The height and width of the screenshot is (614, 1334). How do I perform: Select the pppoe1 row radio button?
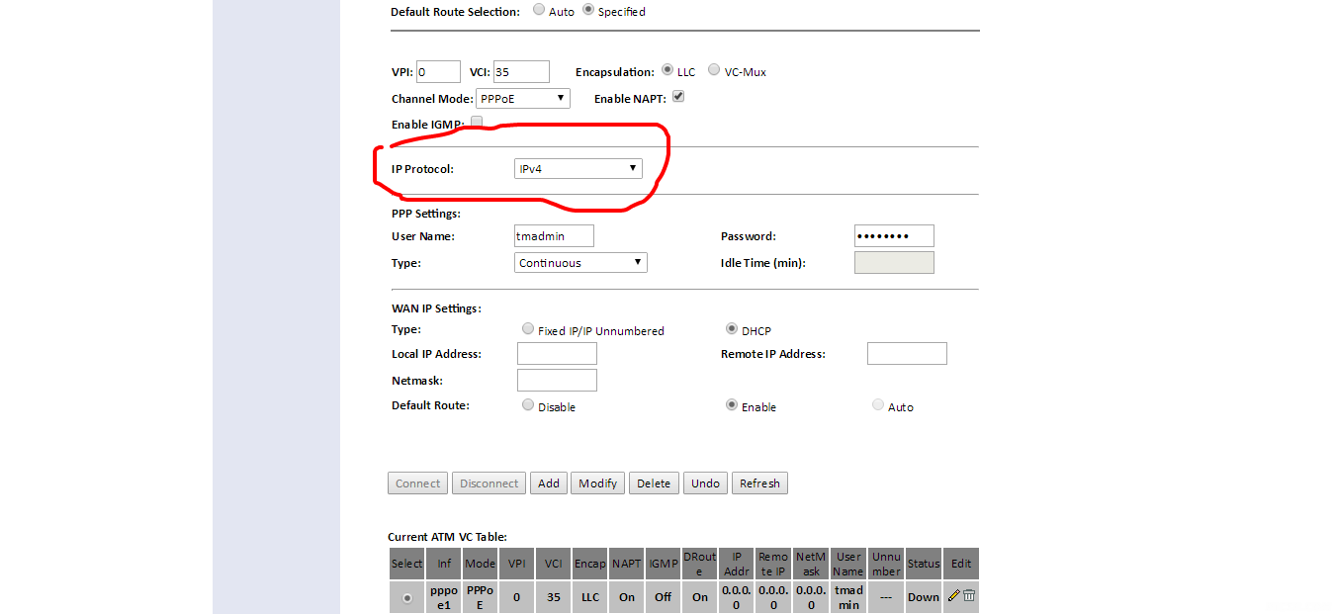pos(406,598)
